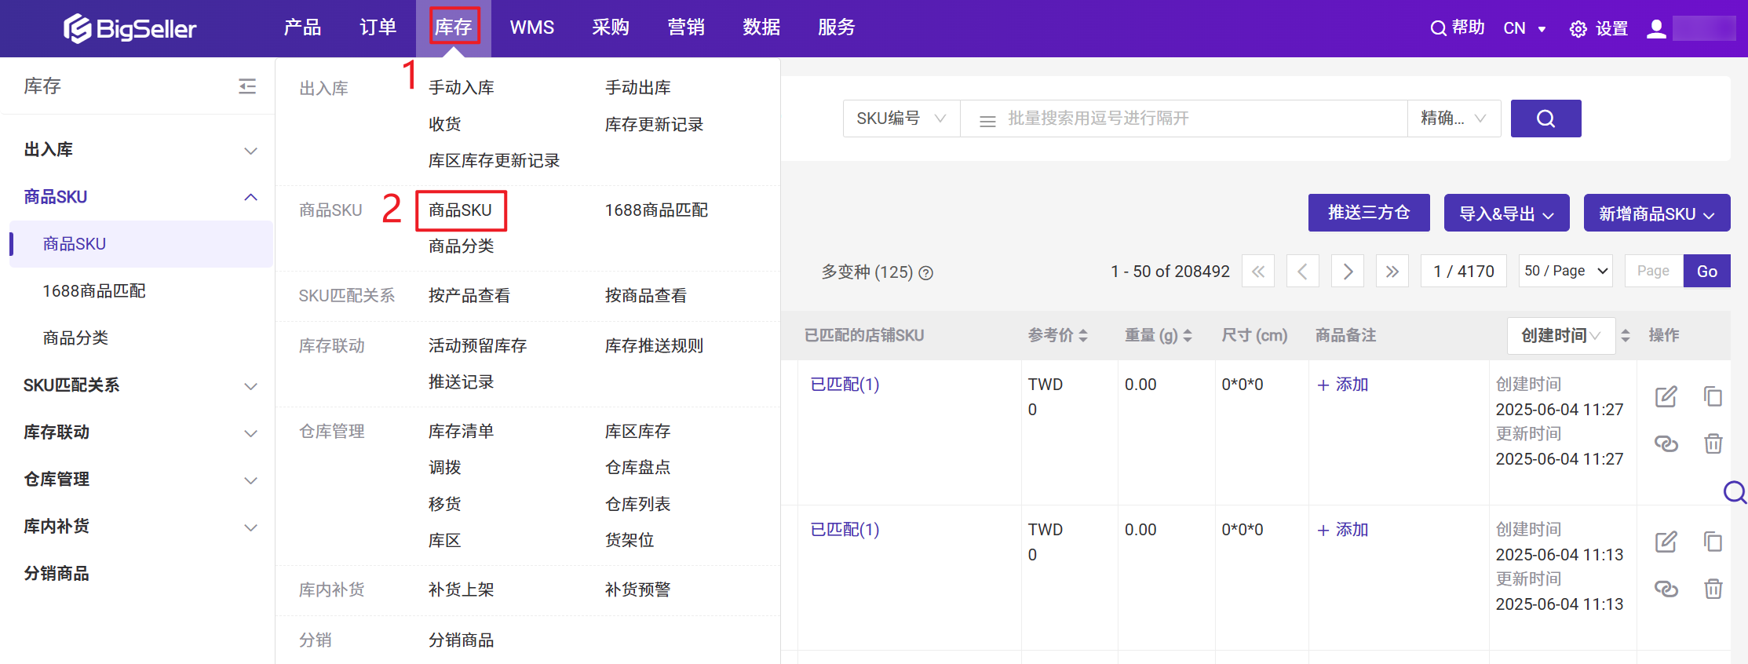
Task: Sort by 重量 (g) column arrows
Action: [1188, 336]
